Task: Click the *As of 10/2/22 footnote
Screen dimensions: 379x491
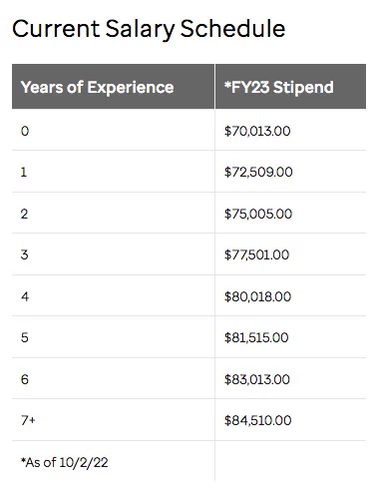Action: pos(65,462)
